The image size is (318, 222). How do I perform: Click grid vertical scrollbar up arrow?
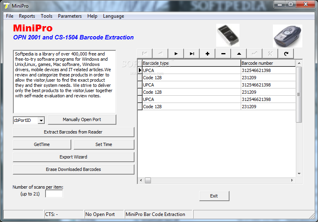tap(299, 63)
